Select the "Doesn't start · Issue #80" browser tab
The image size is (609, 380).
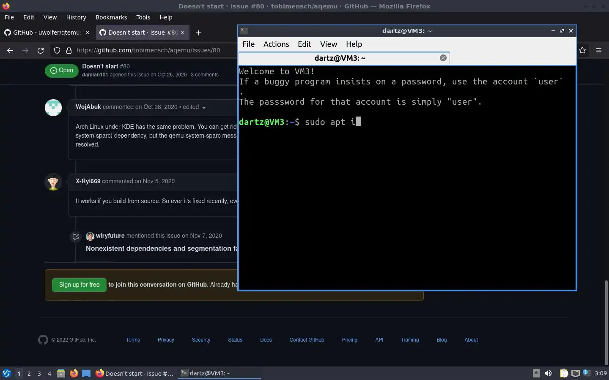pos(143,33)
